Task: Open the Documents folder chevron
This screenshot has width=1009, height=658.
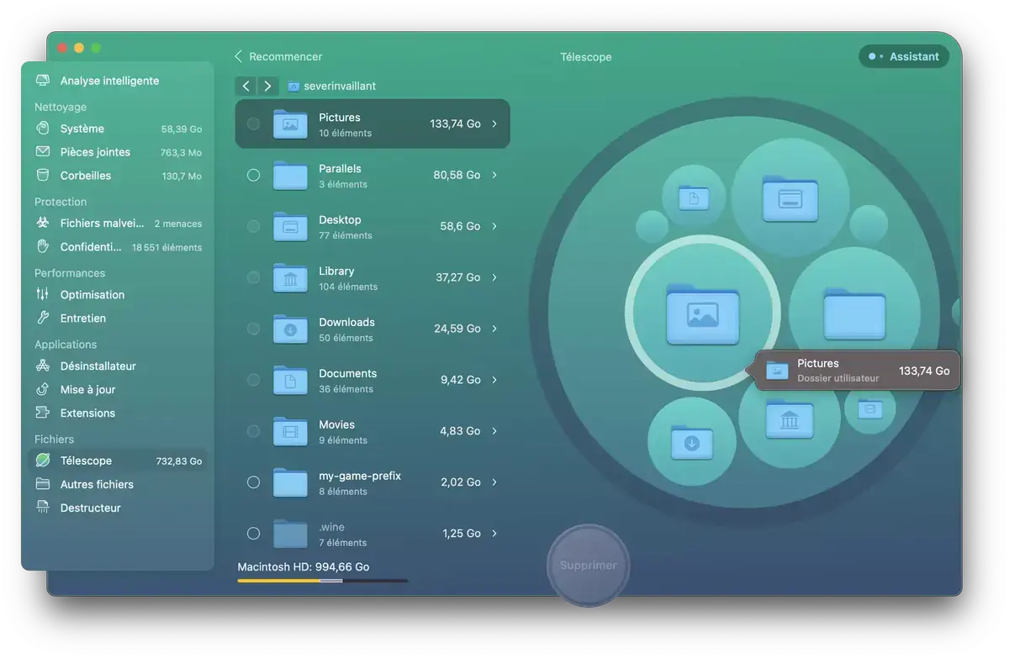Action: pos(494,380)
